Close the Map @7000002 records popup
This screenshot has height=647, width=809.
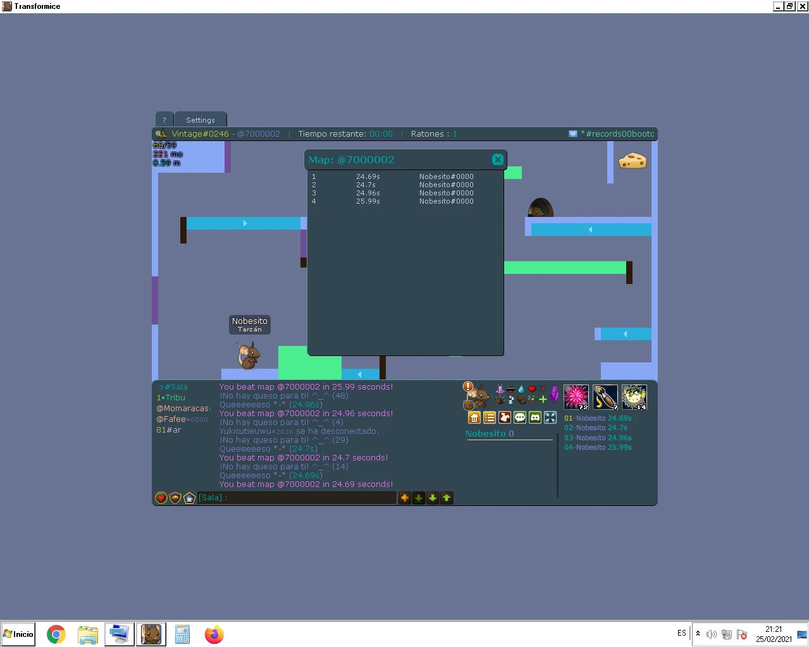click(x=498, y=159)
